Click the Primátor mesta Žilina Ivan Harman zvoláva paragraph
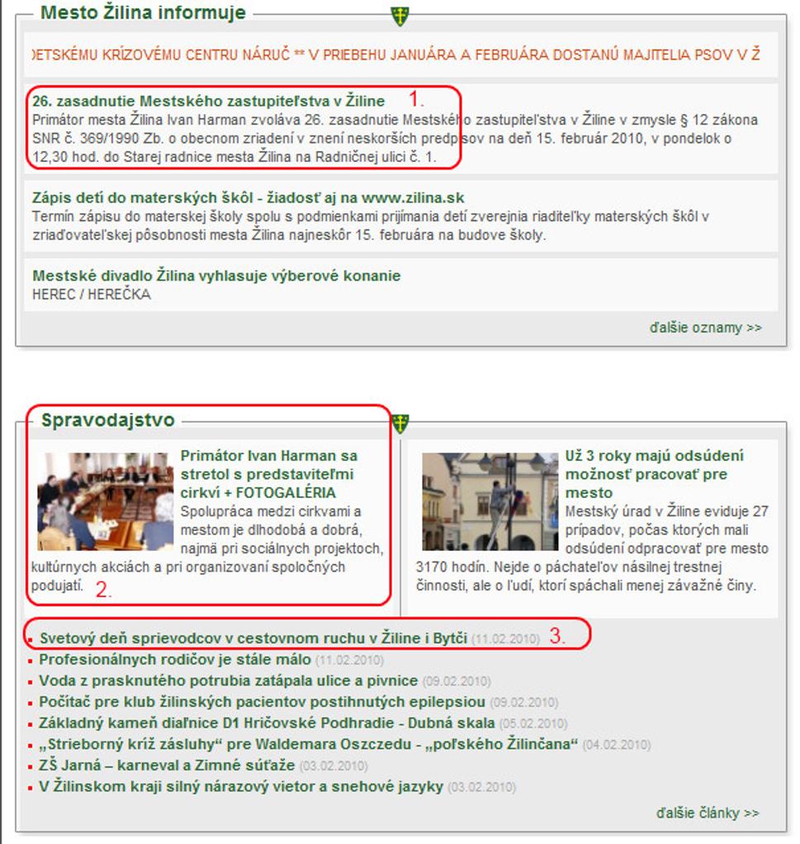 coord(395,139)
